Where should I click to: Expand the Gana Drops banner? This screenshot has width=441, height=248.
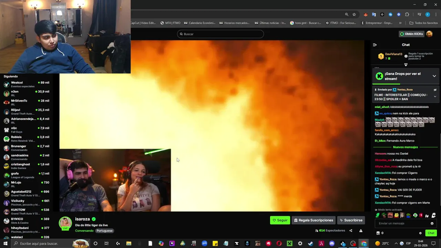(434, 76)
